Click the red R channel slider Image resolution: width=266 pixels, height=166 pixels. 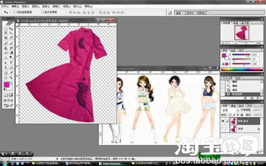[x=241, y=55]
